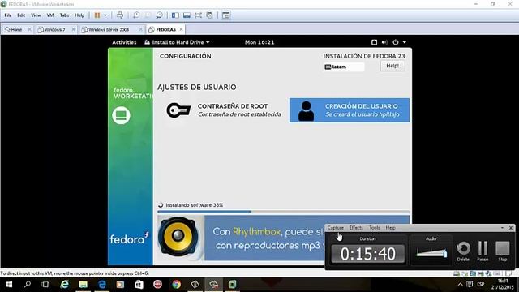
Task: Open Tools menu in the recorder window
Action: pyautogui.click(x=375, y=228)
